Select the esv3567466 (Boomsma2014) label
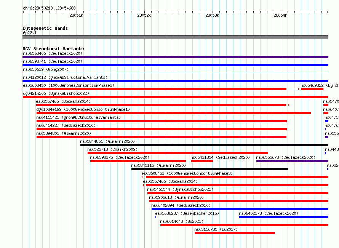339x248 pixels. pos(170,181)
